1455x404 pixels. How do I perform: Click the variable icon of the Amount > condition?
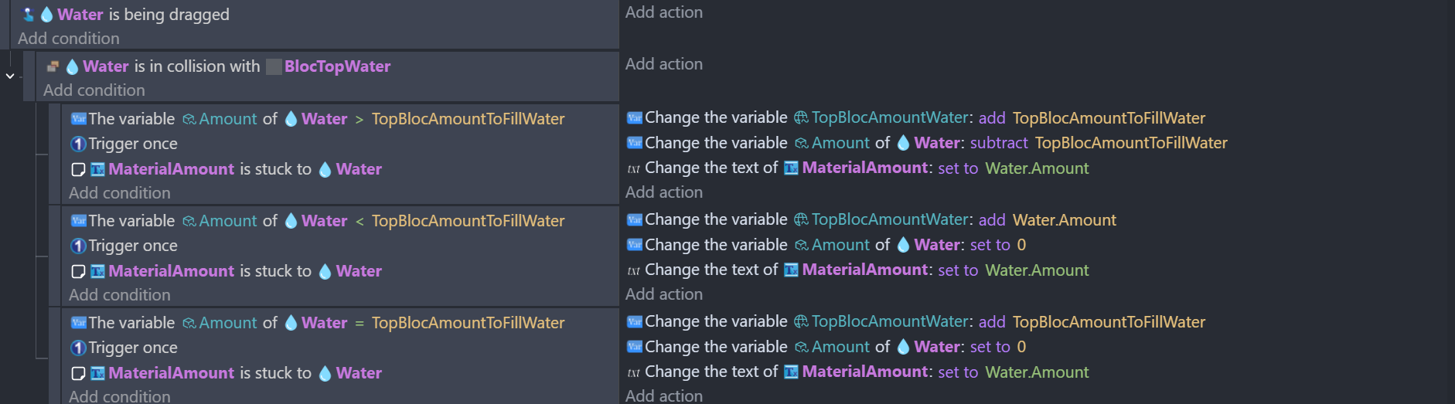click(78, 119)
